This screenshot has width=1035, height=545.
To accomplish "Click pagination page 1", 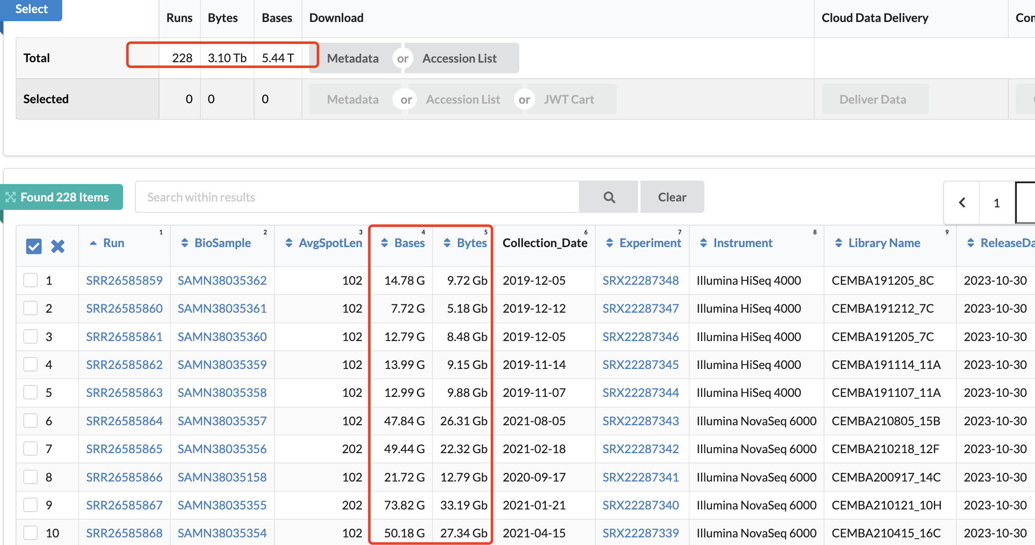I will 997,203.
